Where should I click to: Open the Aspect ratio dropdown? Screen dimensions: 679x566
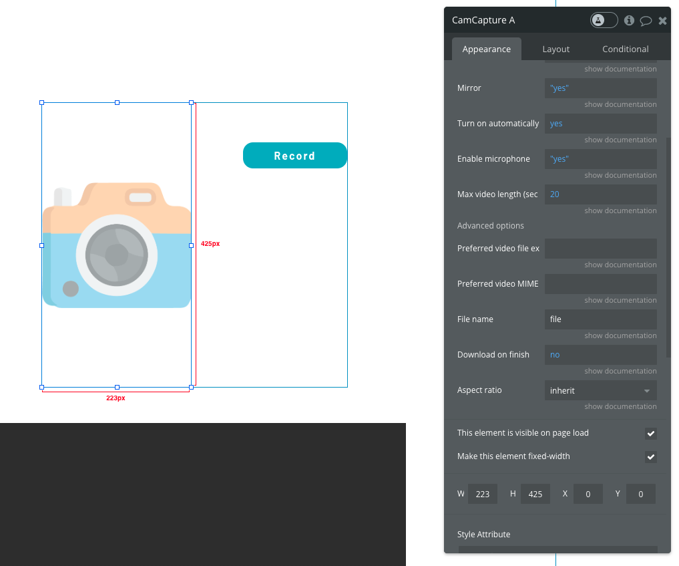point(601,390)
